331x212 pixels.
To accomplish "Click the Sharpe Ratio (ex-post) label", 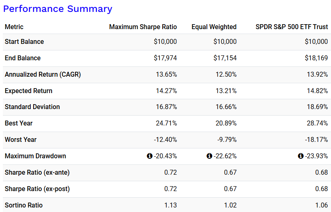I will [37, 189].
